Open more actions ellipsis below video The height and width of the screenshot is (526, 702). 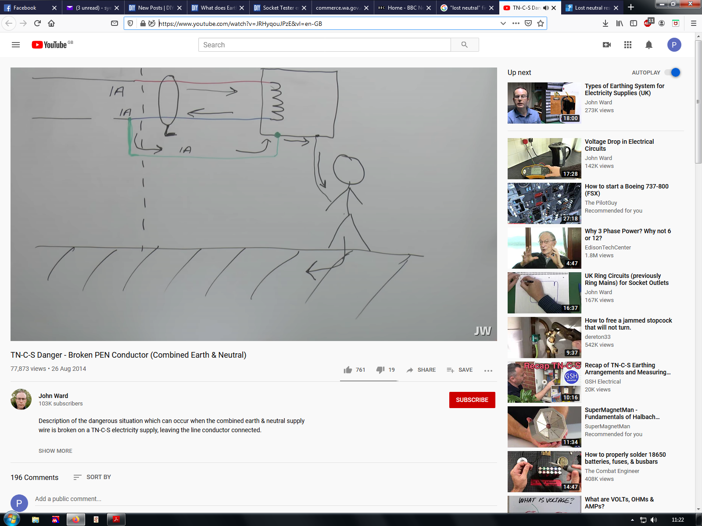(488, 370)
